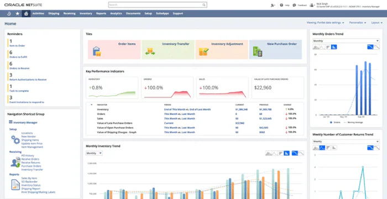Screen dimensions: 387x199
Task: Open the Monthly dropdown in Inventory Trend
Action: [94, 153]
